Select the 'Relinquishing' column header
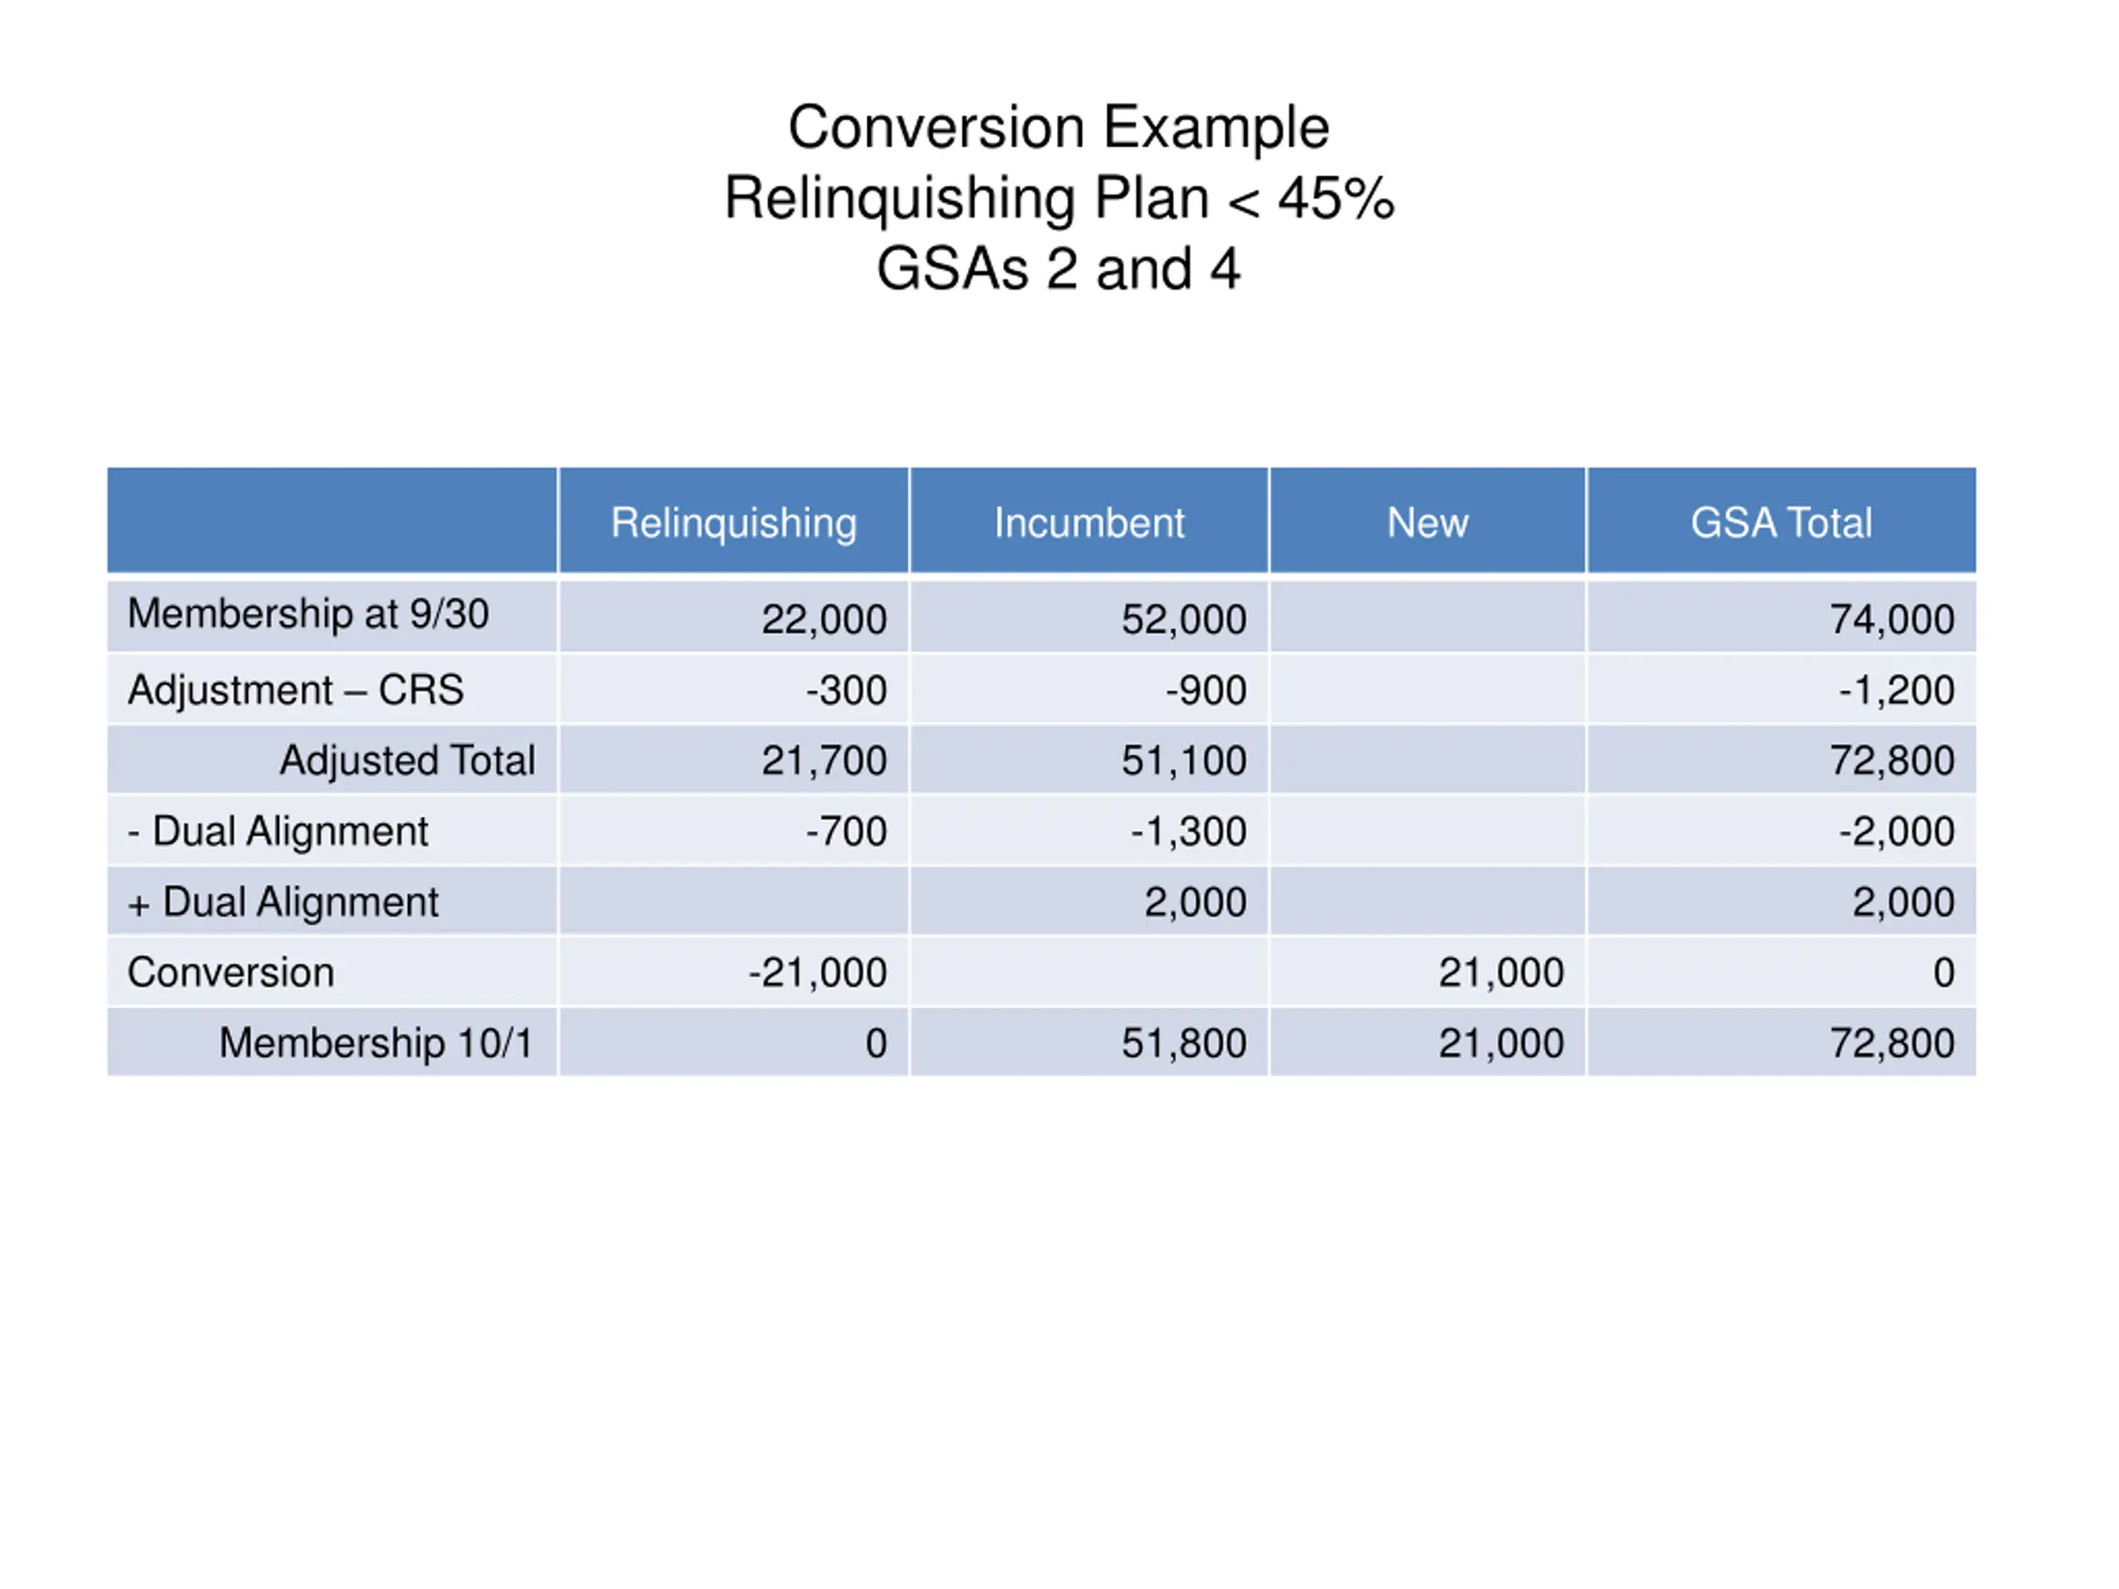The image size is (2119, 1589). pos(734,523)
